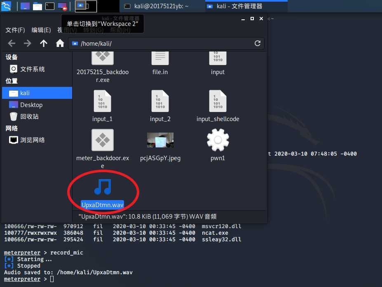Go to the home folder
The image size is (382, 287).
[60, 43]
